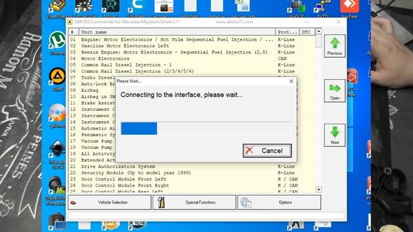
Task: Click the gear checklist icon on Options
Action: click(x=246, y=202)
